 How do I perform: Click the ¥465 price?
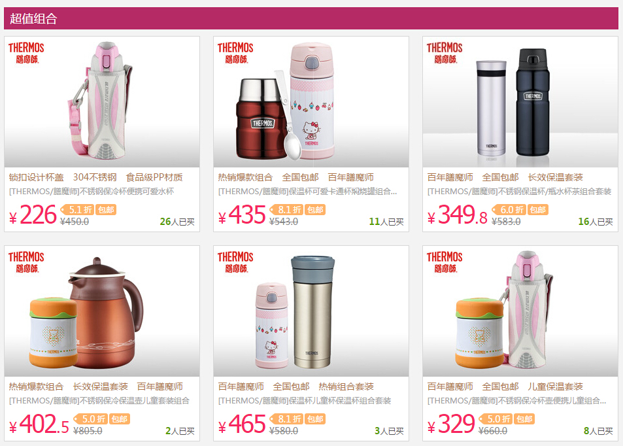pyautogui.click(x=242, y=424)
